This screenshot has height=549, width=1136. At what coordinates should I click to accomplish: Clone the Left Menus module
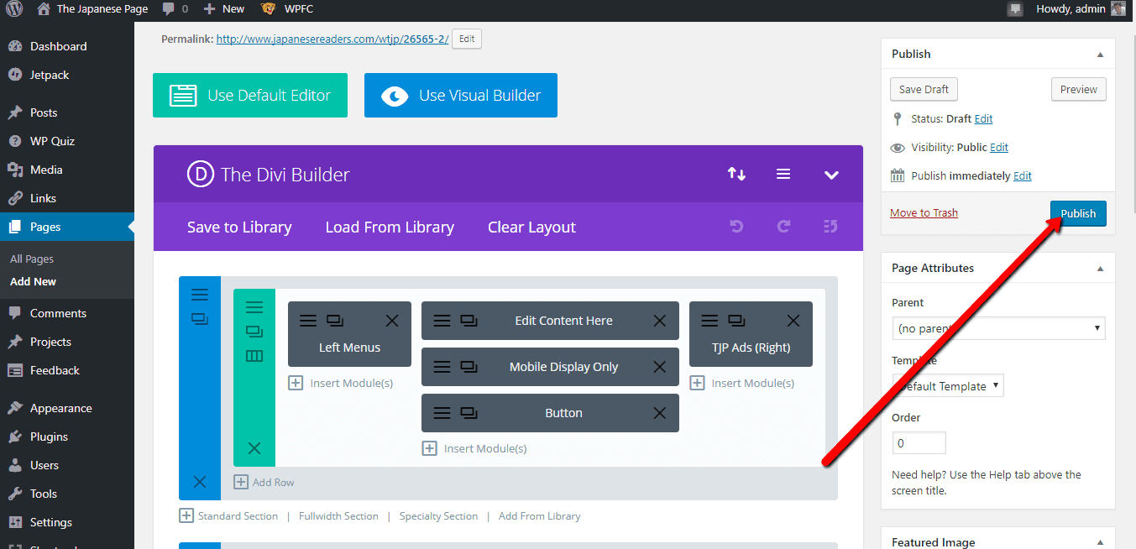point(335,321)
